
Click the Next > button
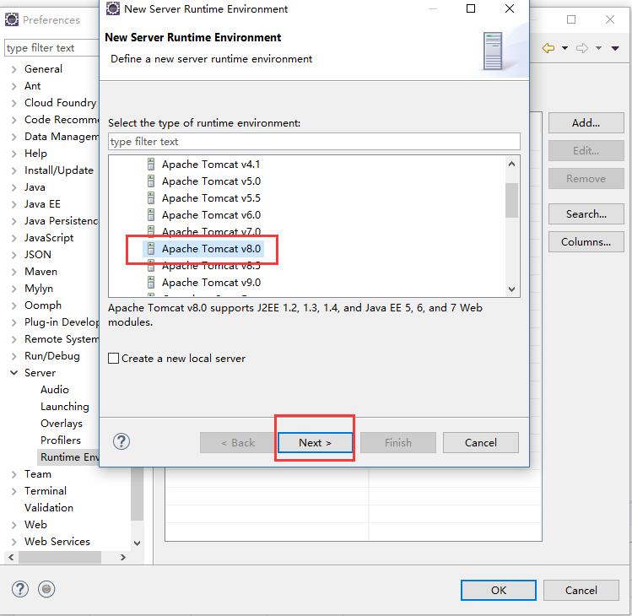[315, 443]
